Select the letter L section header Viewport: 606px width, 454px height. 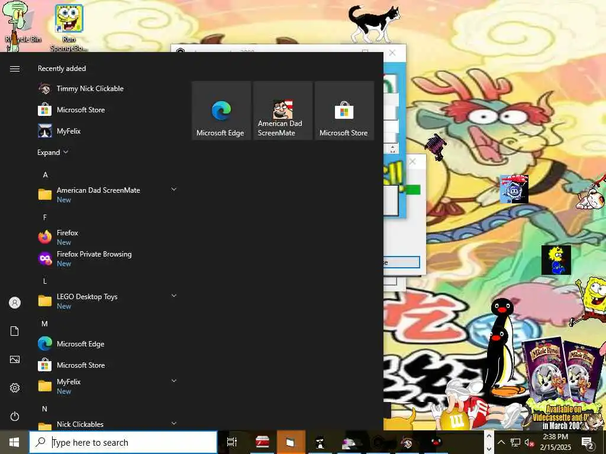pos(45,281)
